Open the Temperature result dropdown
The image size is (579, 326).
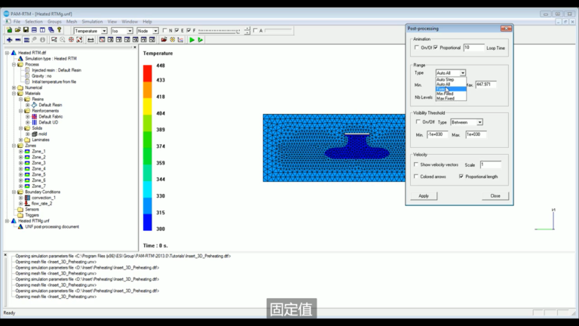click(90, 31)
